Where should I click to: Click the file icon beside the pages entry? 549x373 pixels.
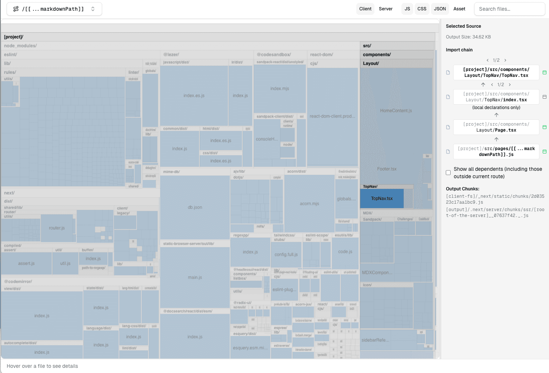(x=448, y=152)
